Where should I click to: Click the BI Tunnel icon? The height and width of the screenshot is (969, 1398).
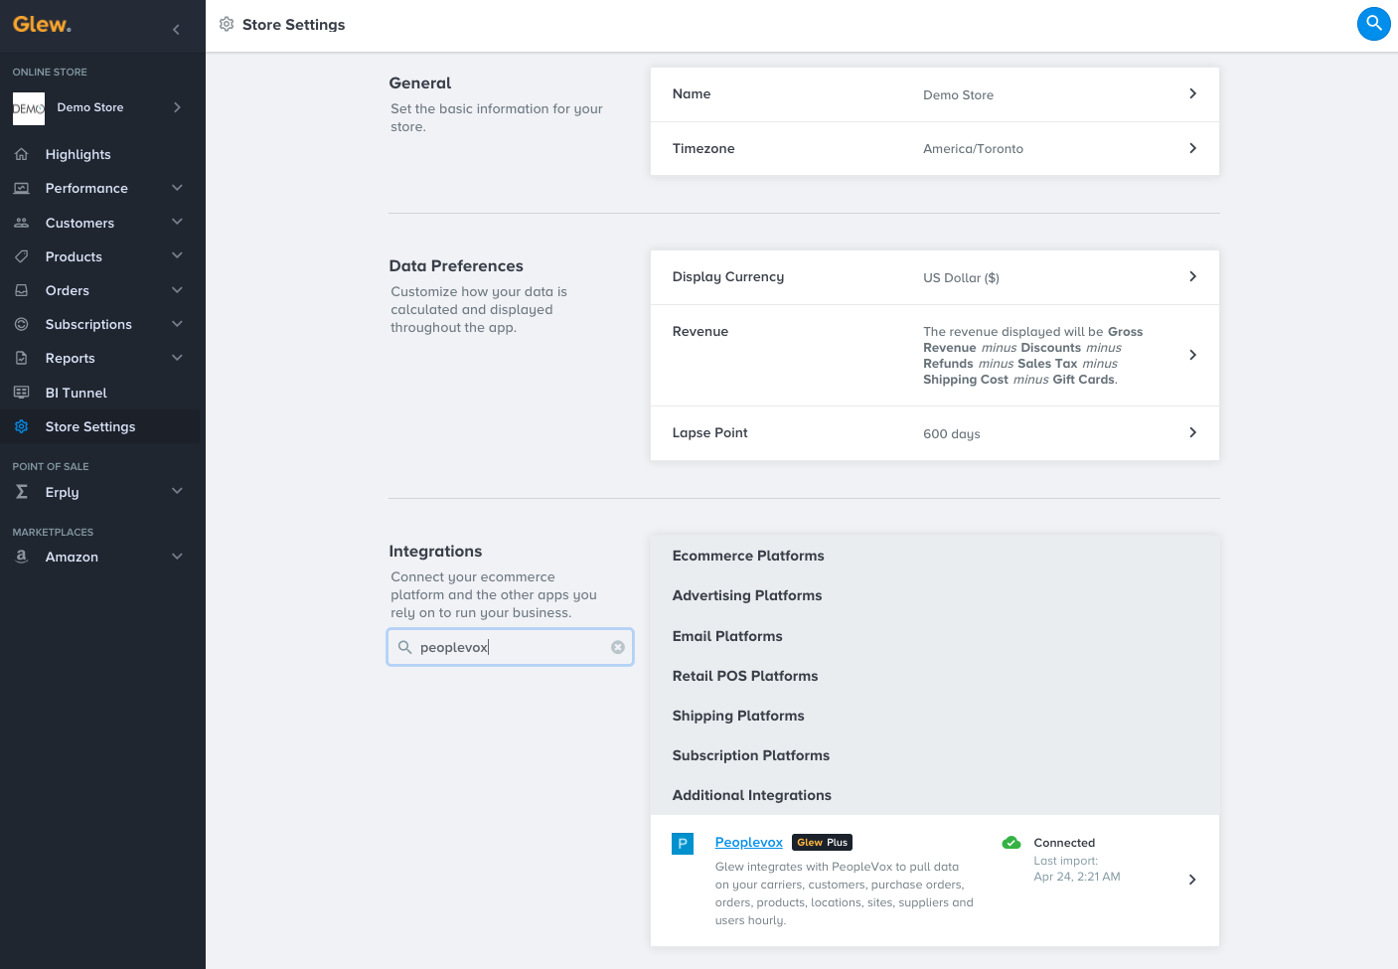pos(22,393)
